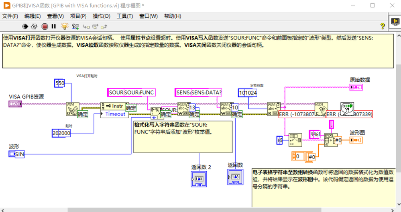Image resolution: width=401 pixels, height=212 pixels.
Task: Toggle Highlight Execution light bulb
Action: point(65,26)
